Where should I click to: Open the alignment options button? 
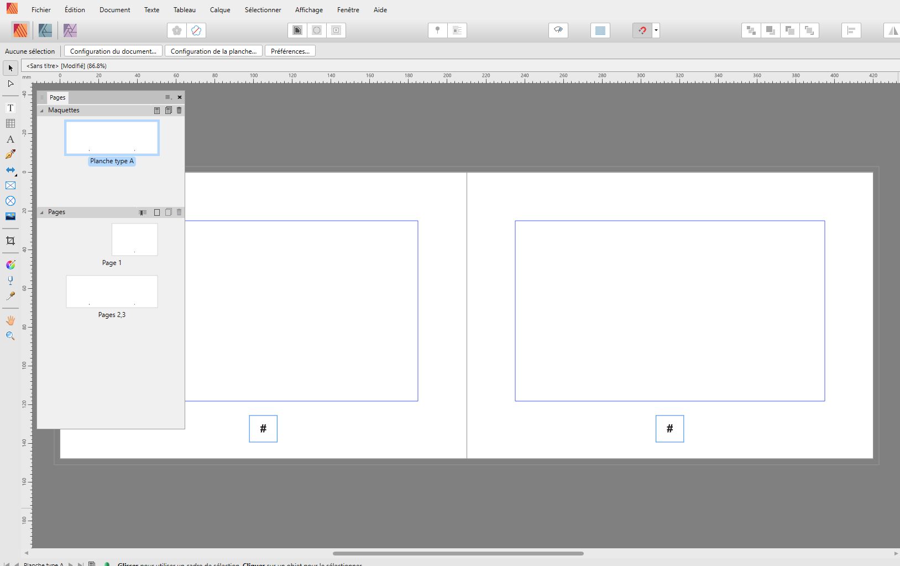click(851, 30)
